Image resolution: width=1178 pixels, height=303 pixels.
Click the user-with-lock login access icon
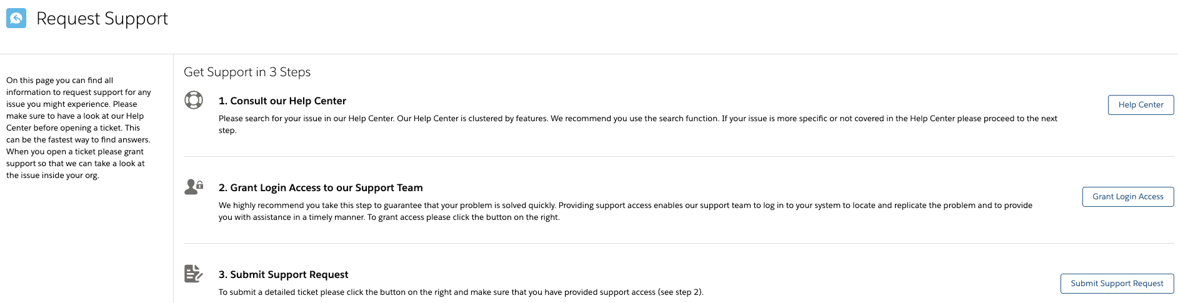(x=194, y=187)
